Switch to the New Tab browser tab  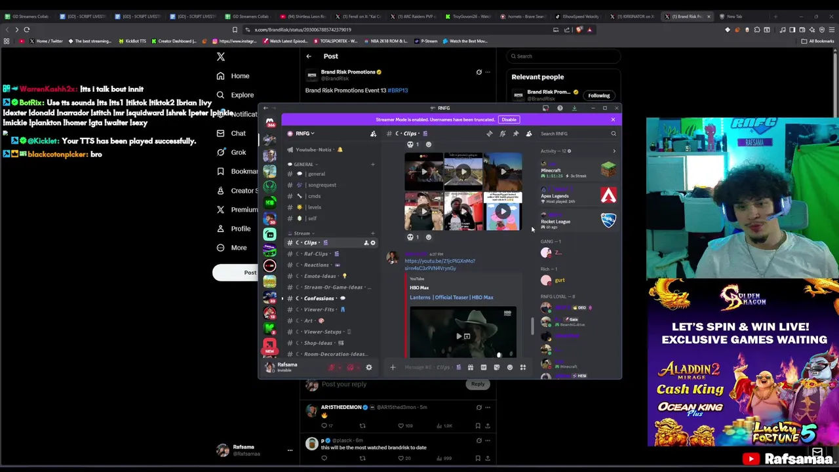pyautogui.click(x=741, y=16)
